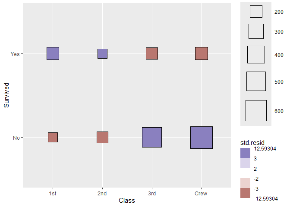Select the light purple std.resid swatch
290x207 pixels.
[245, 163]
